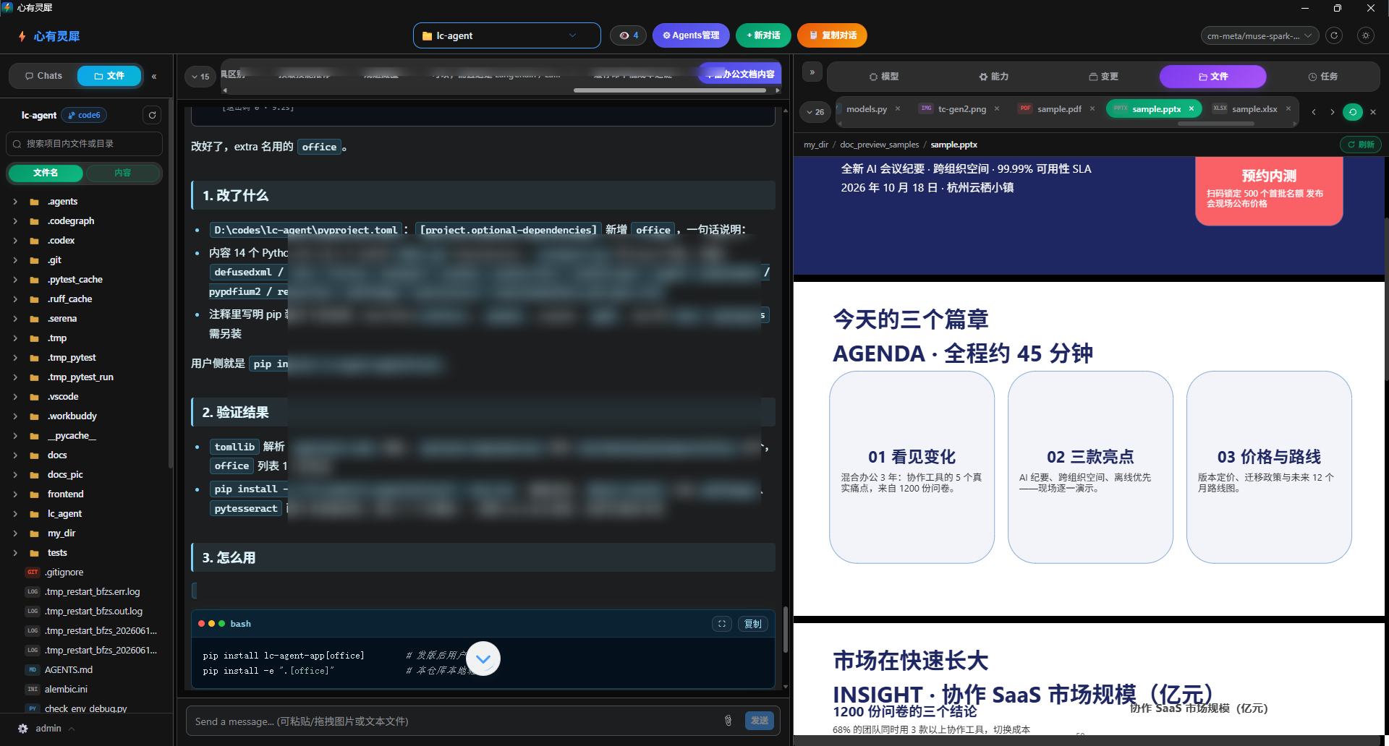Click the scroll-to-bottom chevron button
1389x746 pixels.
click(483, 659)
